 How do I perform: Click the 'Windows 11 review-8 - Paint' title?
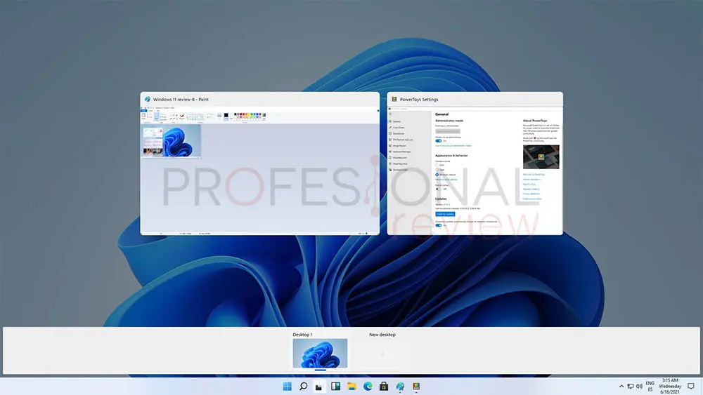tap(181, 100)
